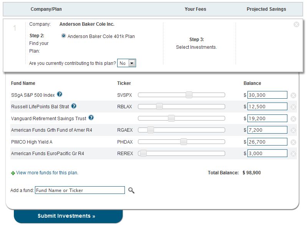Open help for Russell LifePoints Bal Strat
Image resolution: width=307 pixels, height=225 pixels.
click(x=74, y=106)
